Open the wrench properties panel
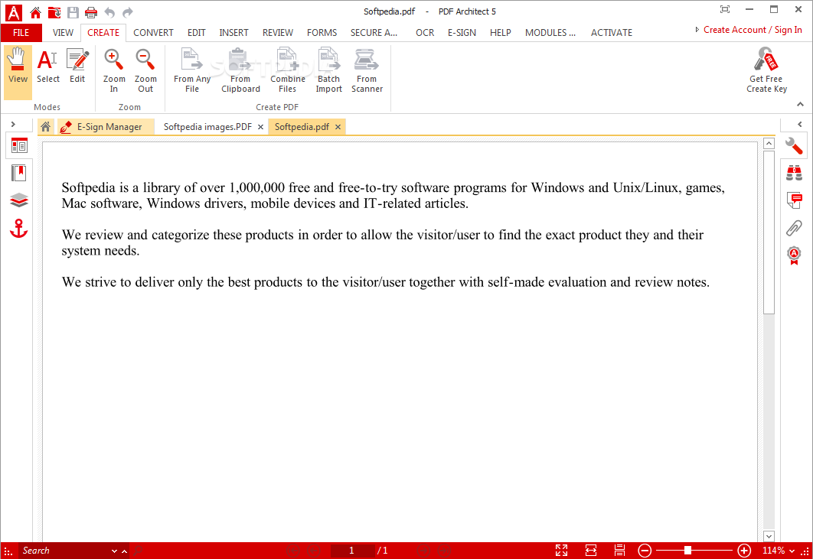This screenshot has height=559, width=813. (794, 146)
